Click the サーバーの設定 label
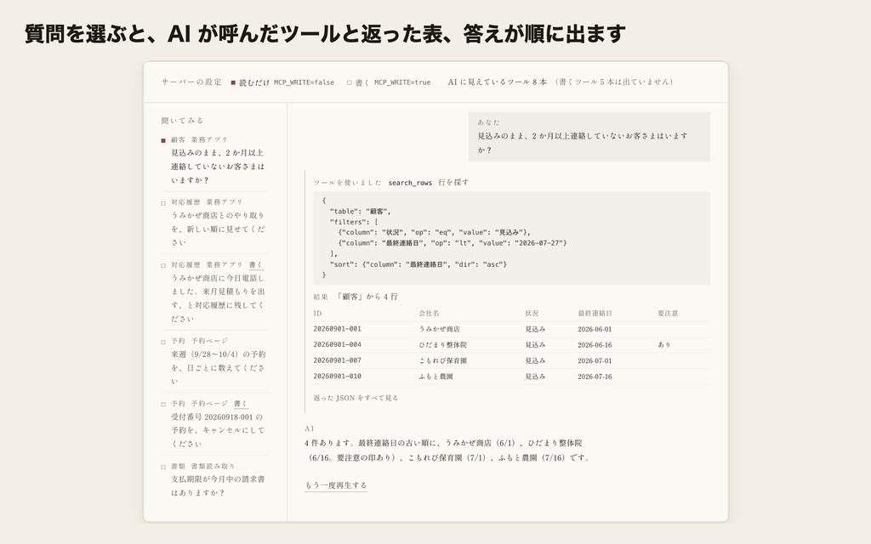This screenshot has height=544, width=871. (x=191, y=82)
